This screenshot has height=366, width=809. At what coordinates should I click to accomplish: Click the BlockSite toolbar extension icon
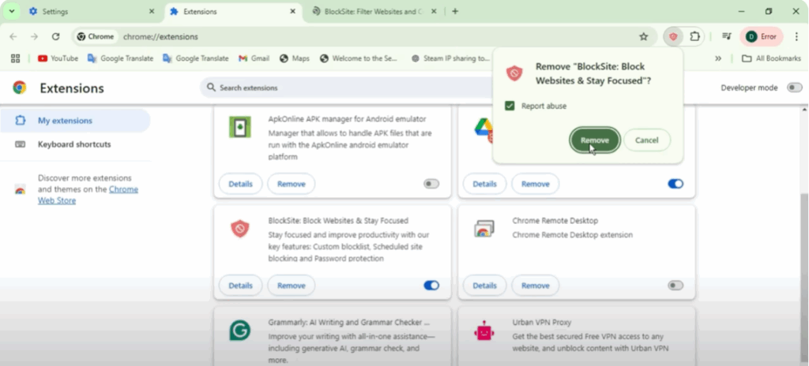pos(673,36)
